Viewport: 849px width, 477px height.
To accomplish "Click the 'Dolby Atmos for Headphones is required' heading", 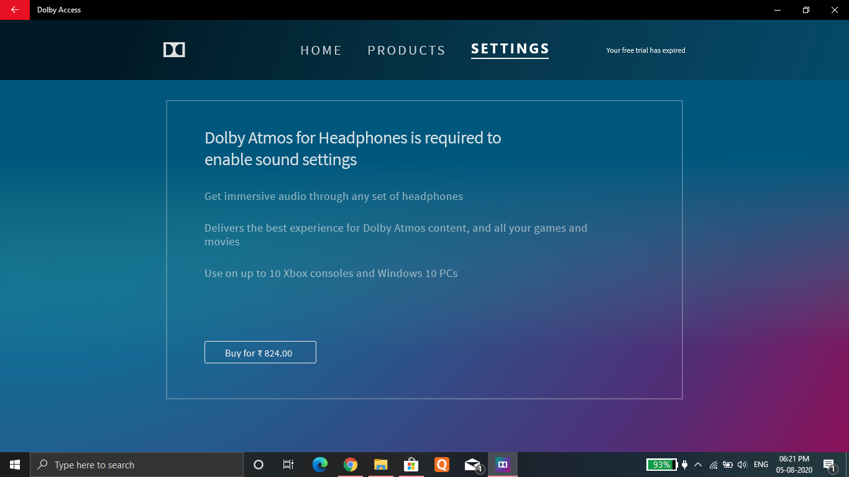I will pyautogui.click(x=353, y=148).
